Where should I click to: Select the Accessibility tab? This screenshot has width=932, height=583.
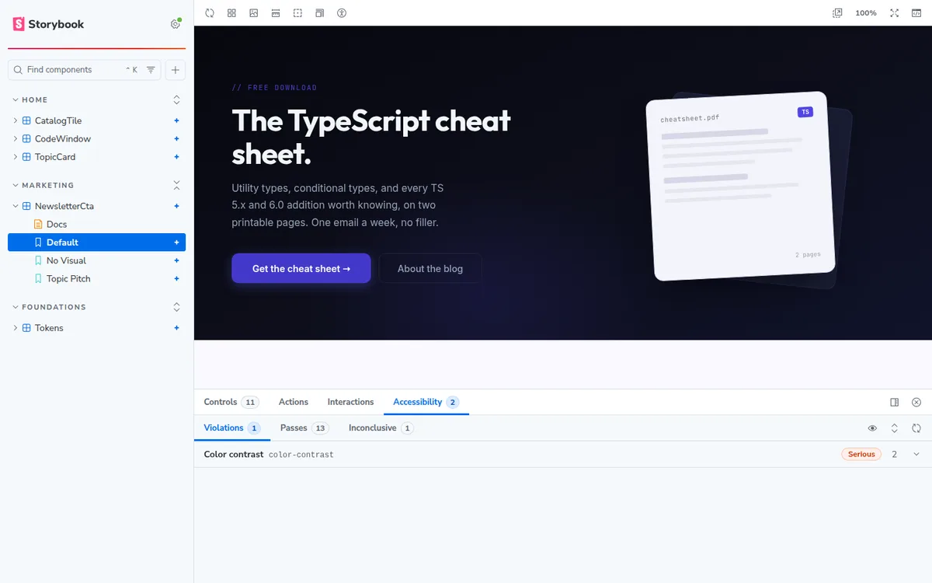point(426,402)
